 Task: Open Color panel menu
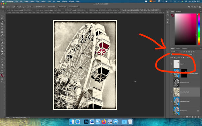[x=201, y=11]
